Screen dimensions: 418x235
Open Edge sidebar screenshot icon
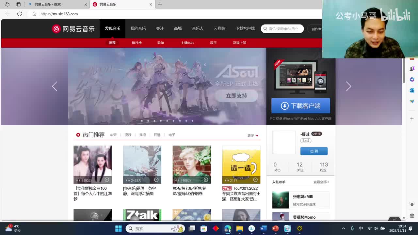point(412,204)
